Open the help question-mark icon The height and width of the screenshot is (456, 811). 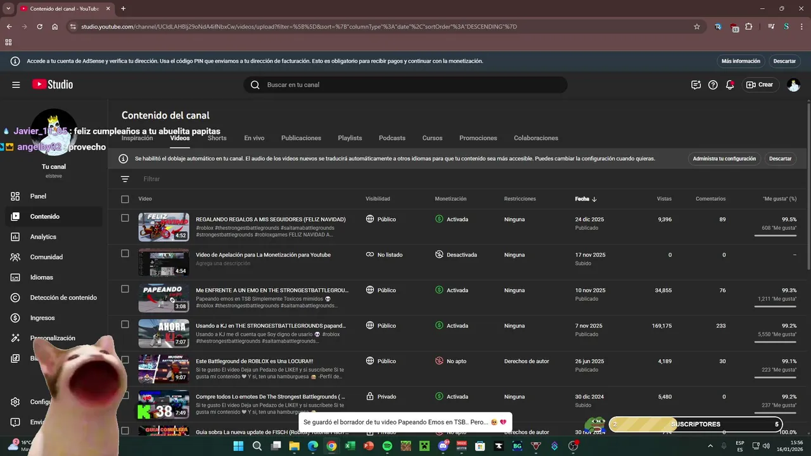(x=713, y=85)
